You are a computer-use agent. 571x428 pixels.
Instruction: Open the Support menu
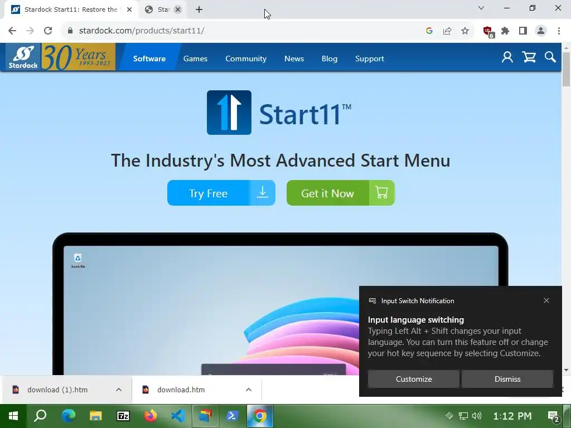(370, 59)
